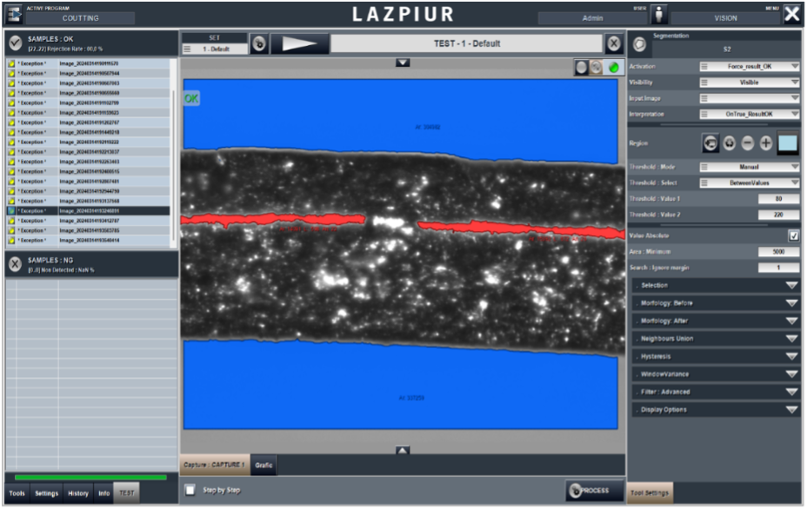Open the Visibility dropdown arrow
Viewport: 807px width, 509px height.
(795, 83)
